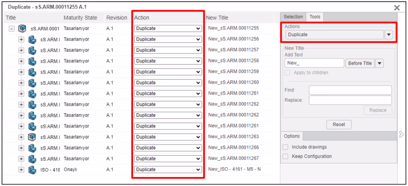The image size is (408, 186).
Task: Open the Actions Duplicate dropdown arrow in the Tools panel
Action: point(389,35)
